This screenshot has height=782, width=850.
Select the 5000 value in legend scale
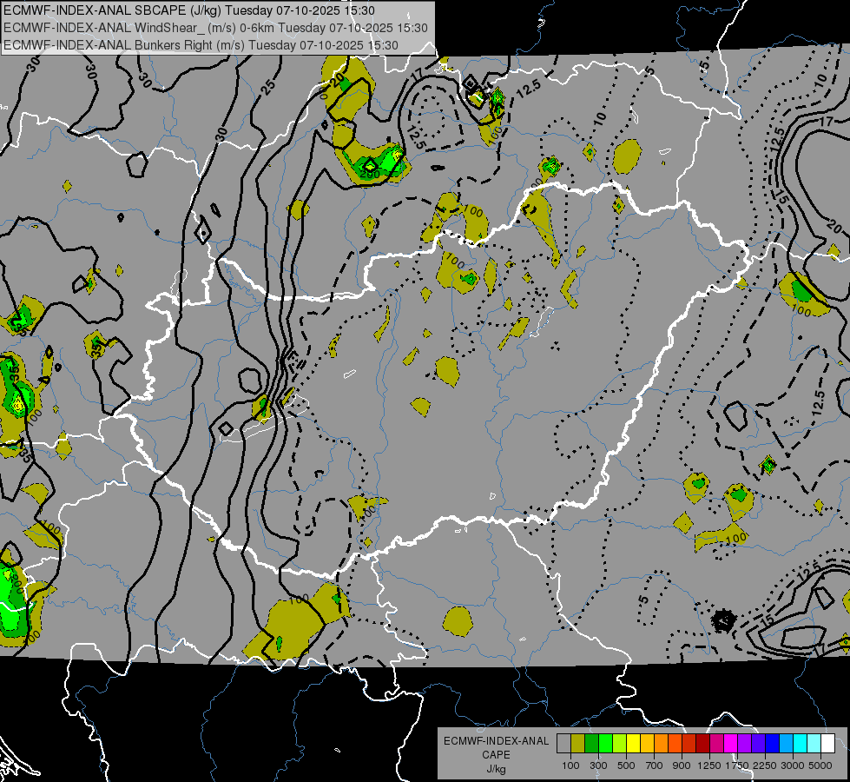click(x=820, y=765)
